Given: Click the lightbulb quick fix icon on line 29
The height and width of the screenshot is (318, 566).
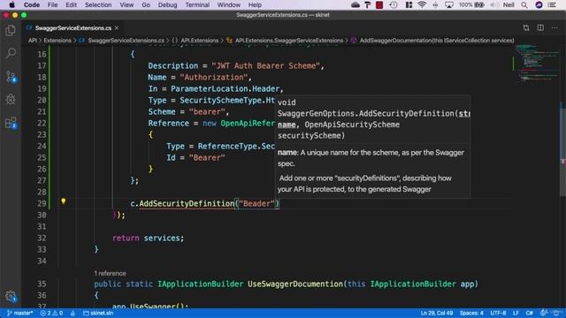Looking at the screenshot, I should point(63,201).
